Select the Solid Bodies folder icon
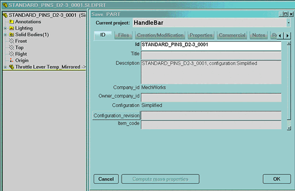This screenshot has height=191, width=295. [12, 34]
